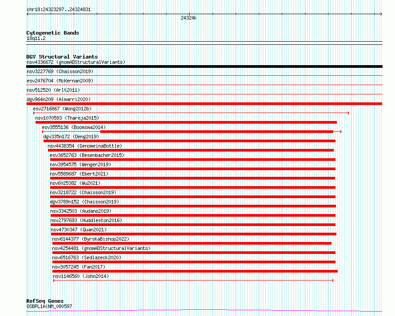Open variant nsv3954575 (Wenger2019)
The width and height of the screenshot is (395, 316).
coord(80,164)
